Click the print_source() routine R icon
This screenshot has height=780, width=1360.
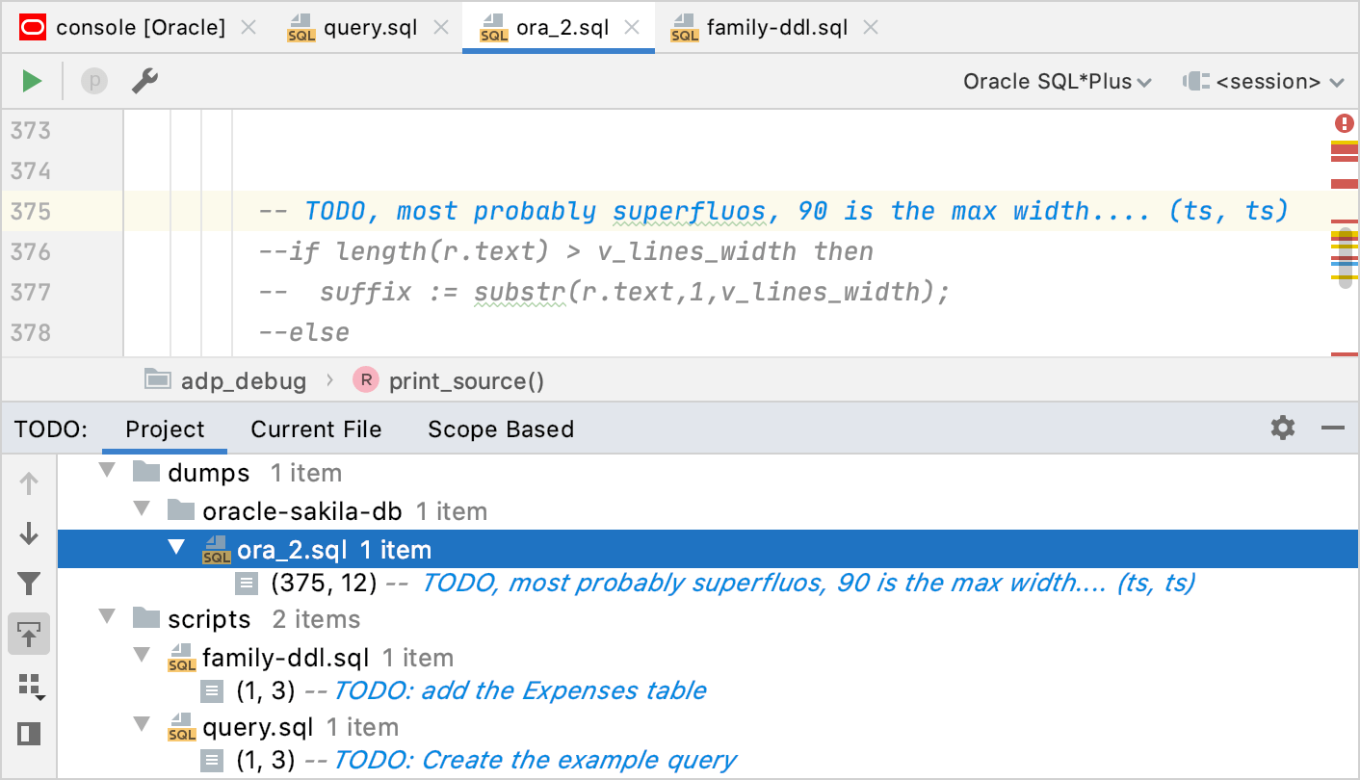[366, 380]
